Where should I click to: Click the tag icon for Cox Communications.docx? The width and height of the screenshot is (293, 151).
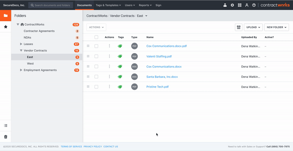[120, 66]
